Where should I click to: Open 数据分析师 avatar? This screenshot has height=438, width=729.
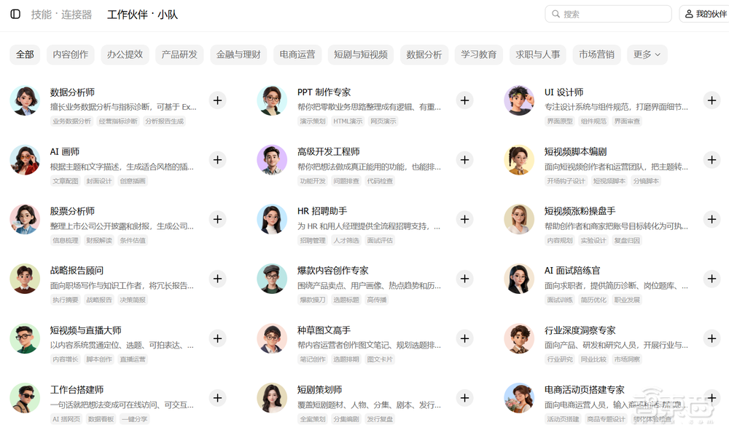point(25,100)
